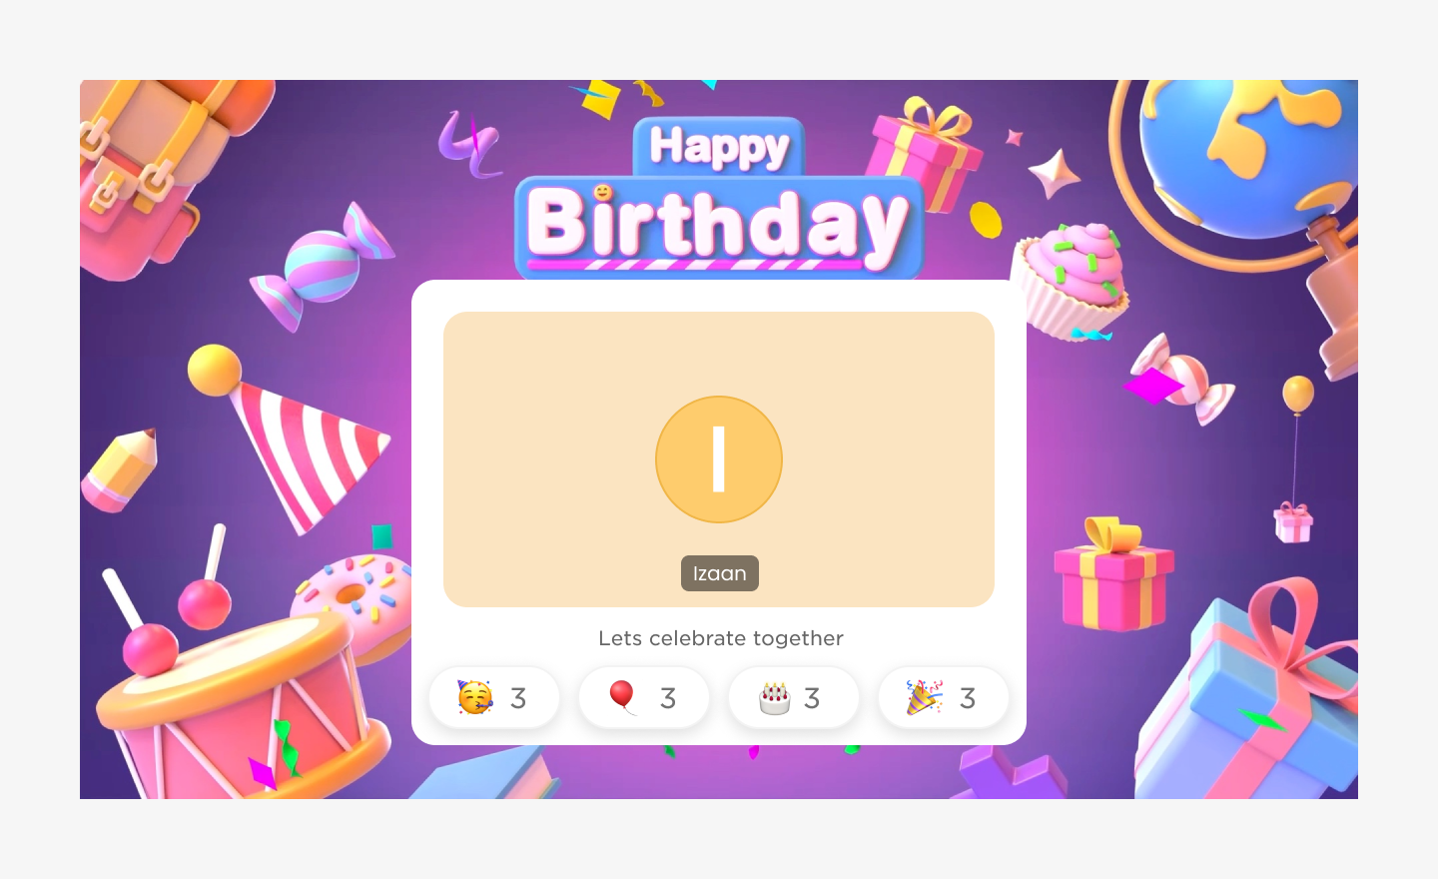Click the red balloon emoji reaction

tap(623, 697)
